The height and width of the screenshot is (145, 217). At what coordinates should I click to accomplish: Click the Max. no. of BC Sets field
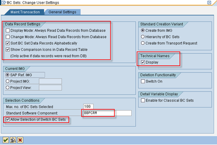pyautogui.click(x=88, y=107)
